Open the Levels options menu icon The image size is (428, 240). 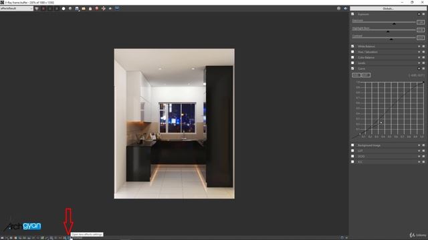423,63
